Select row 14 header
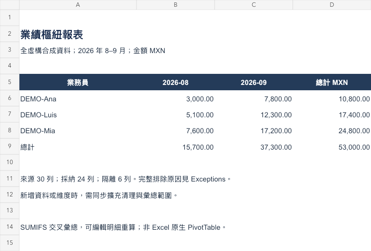371x251 pixels. click(x=10, y=227)
